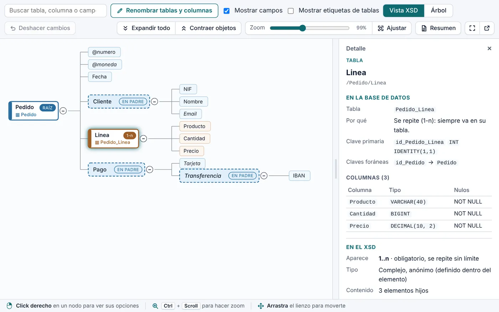Collapse nodes with Contraer objetos

point(209,28)
